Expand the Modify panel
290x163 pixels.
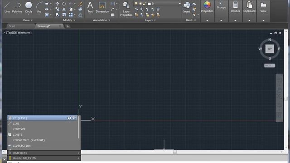click(69, 20)
